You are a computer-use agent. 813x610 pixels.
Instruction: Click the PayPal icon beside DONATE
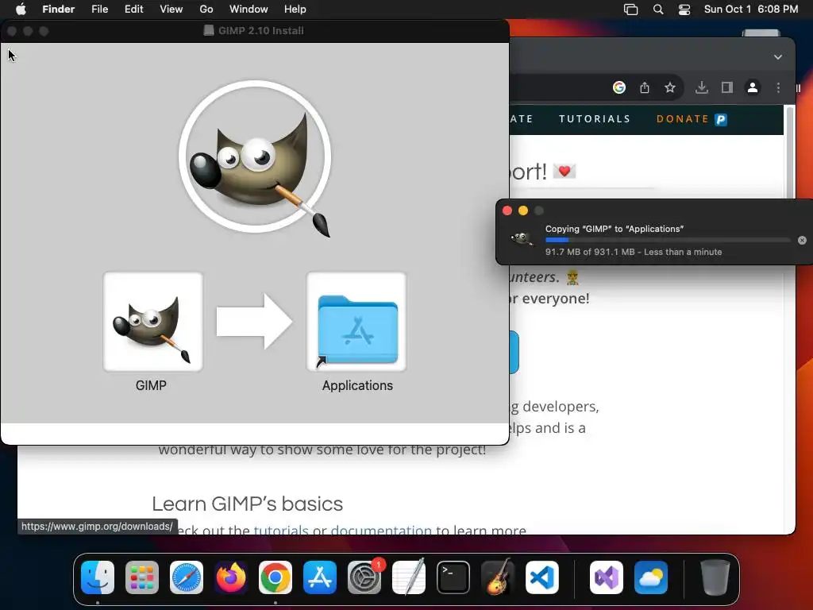[x=721, y=120]
